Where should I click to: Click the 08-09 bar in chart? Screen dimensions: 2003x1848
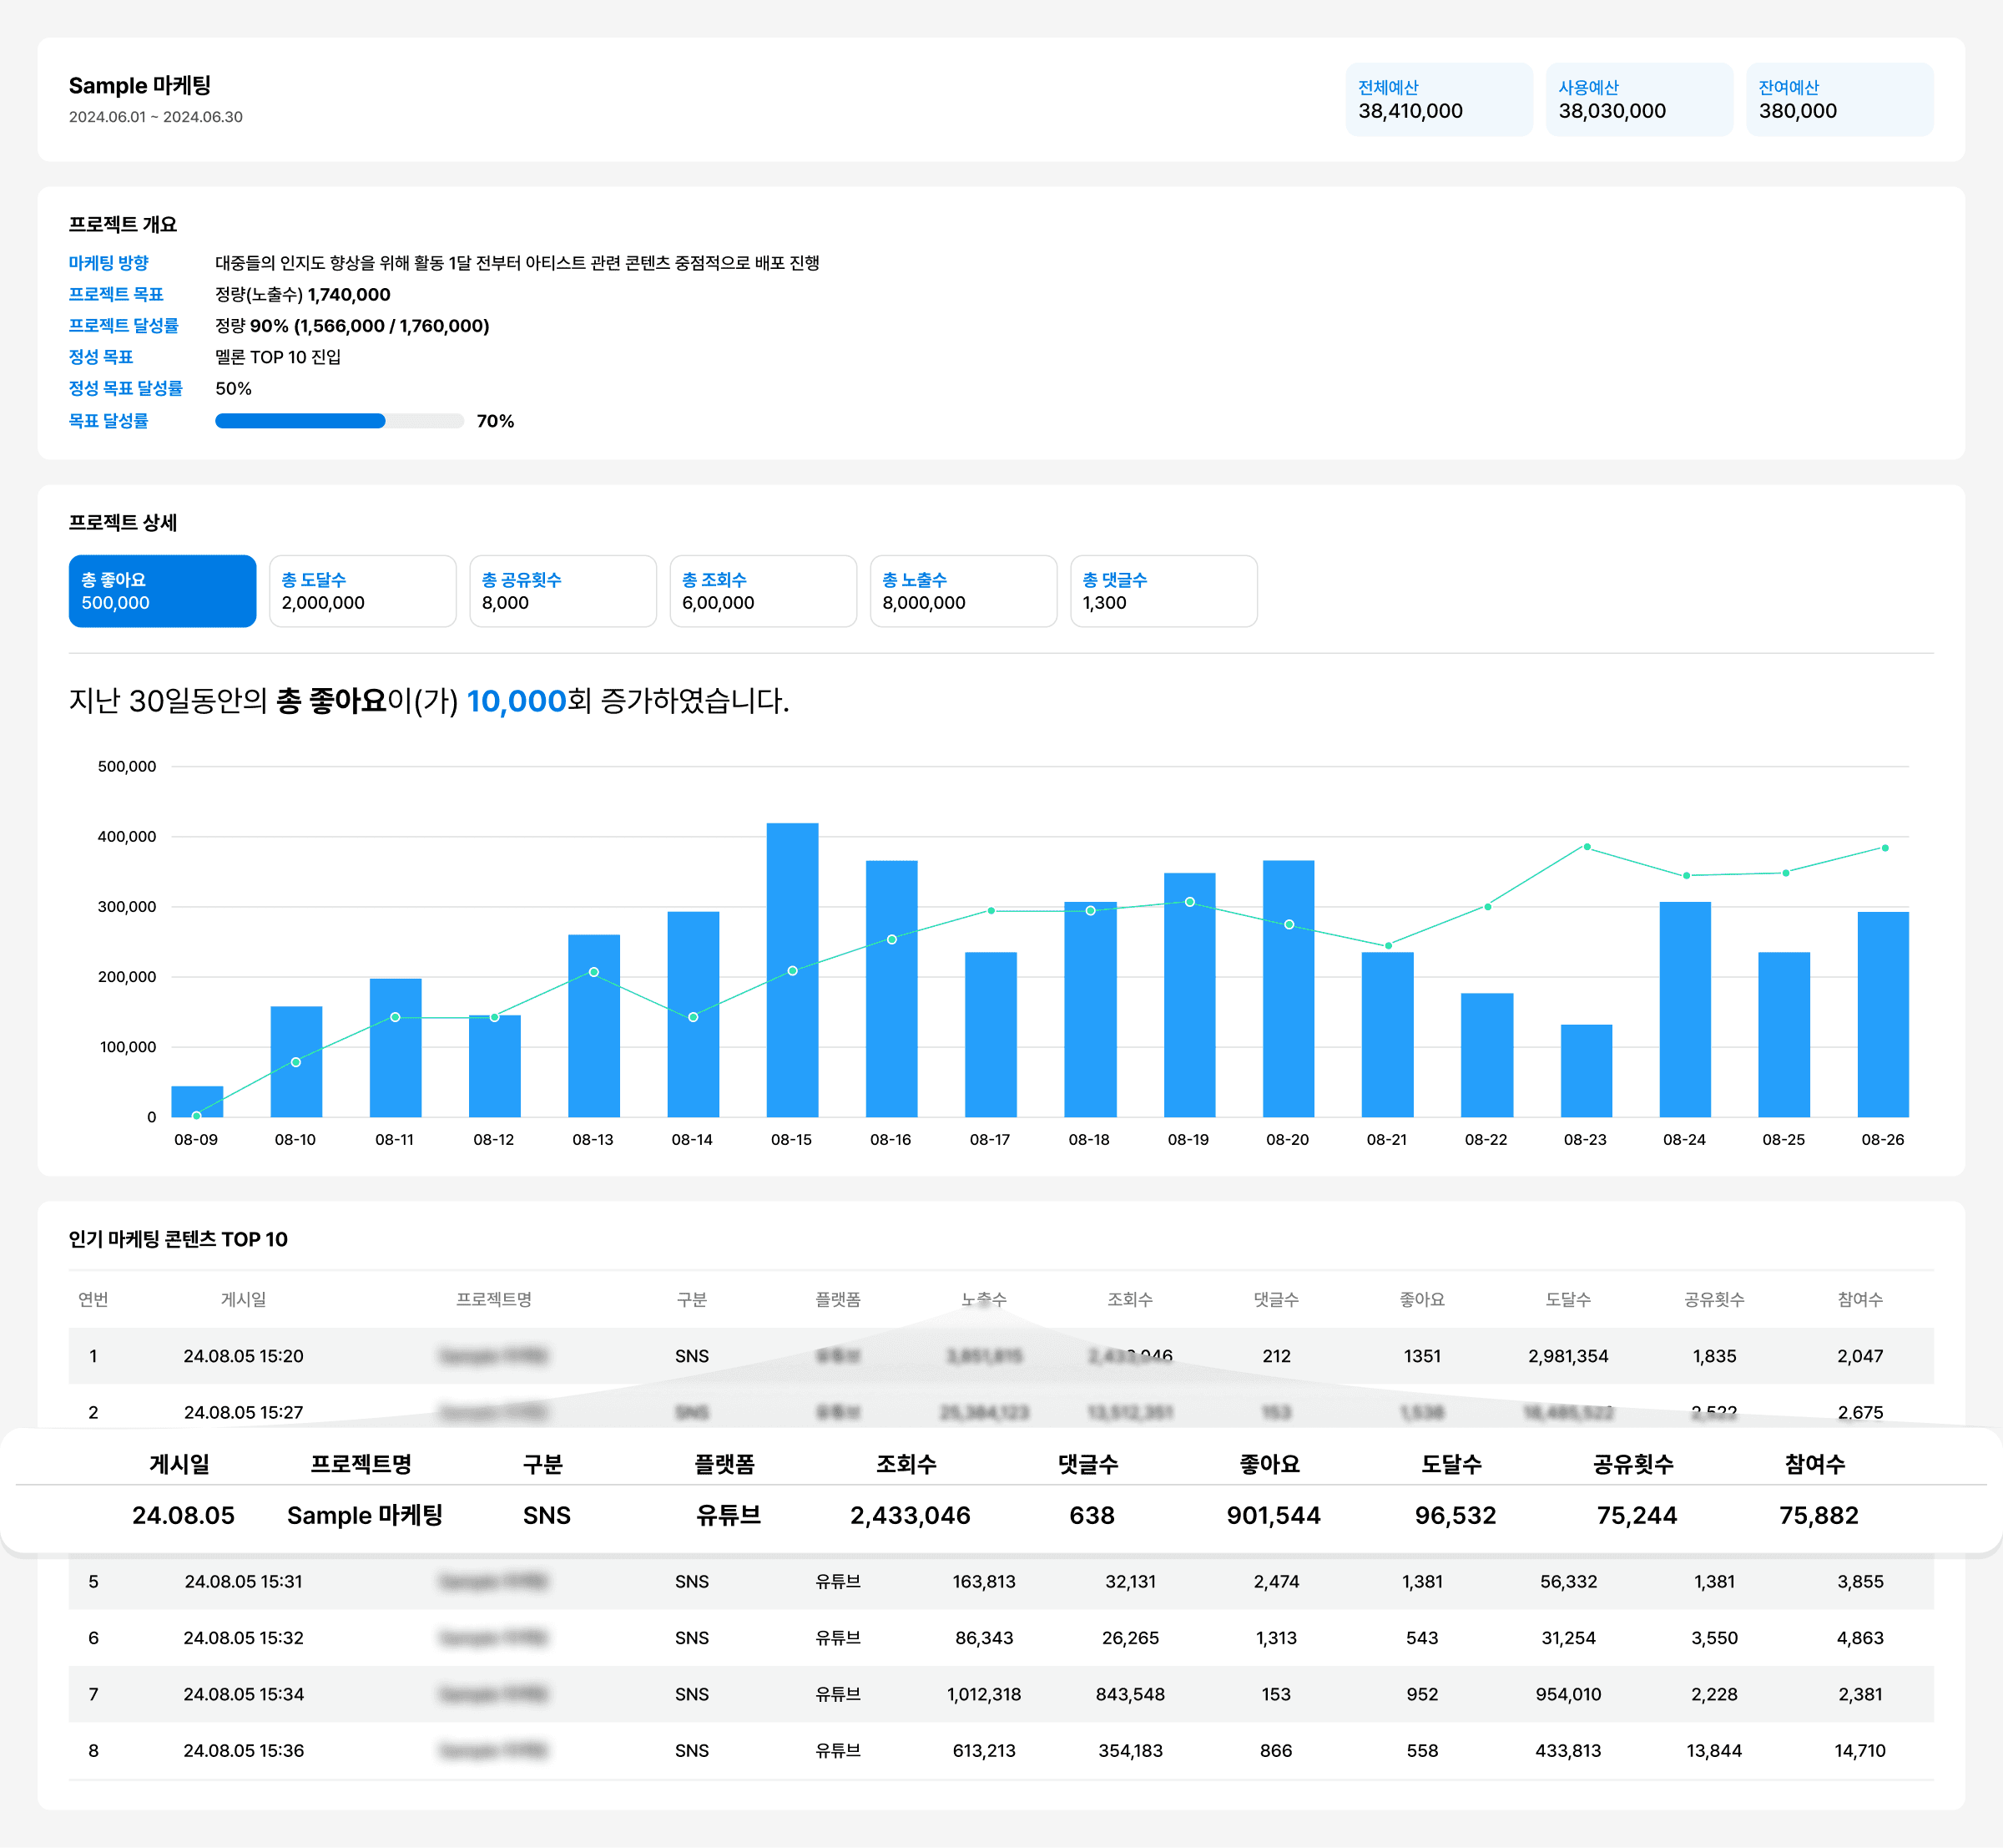(x=197, y=1098)
